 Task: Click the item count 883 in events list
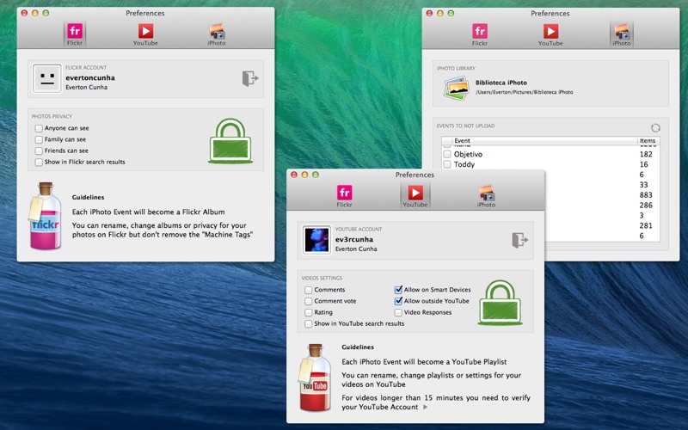coord(646,195)
